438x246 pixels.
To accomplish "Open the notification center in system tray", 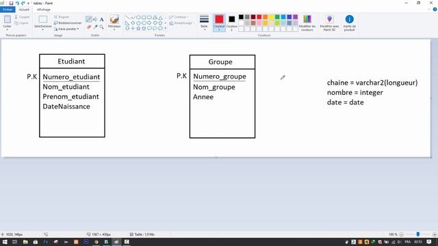I will click(429, 242).
